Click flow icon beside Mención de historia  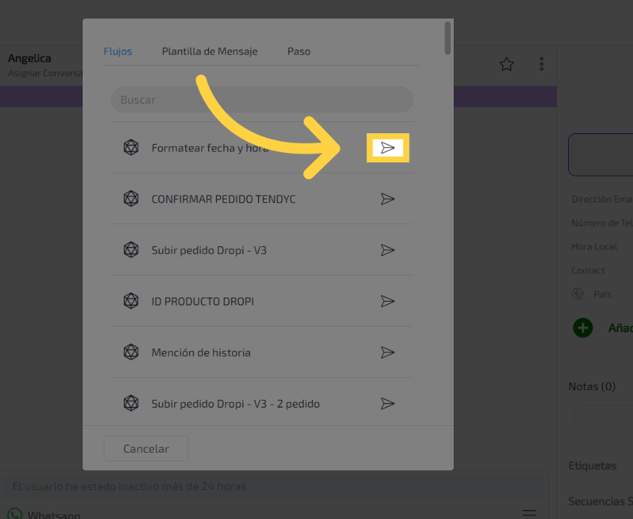pos(131,353)
